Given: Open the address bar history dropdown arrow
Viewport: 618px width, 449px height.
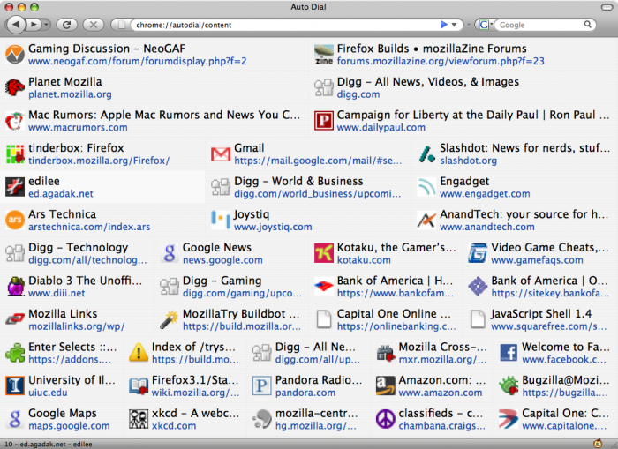Looking at the screenshot, I should 454,25.
